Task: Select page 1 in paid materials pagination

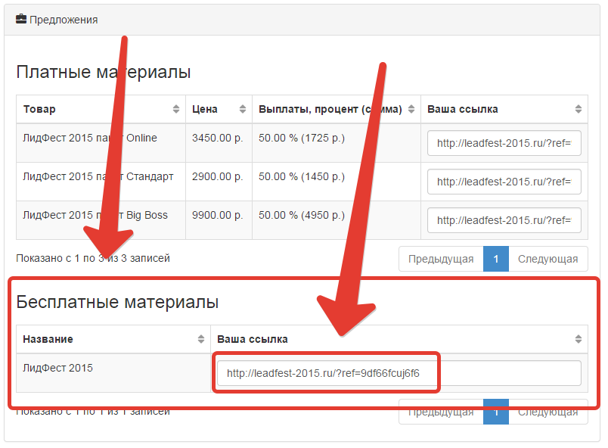Action: coord(496,259)
